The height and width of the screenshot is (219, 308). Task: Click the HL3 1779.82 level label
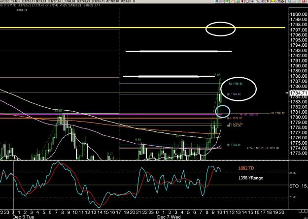click(235, 118)
